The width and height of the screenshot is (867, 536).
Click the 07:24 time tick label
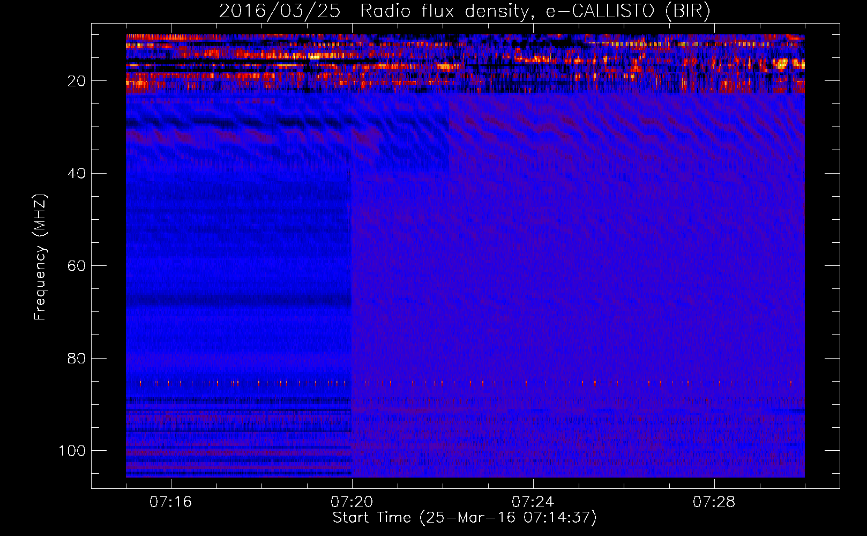coord(533,502)
